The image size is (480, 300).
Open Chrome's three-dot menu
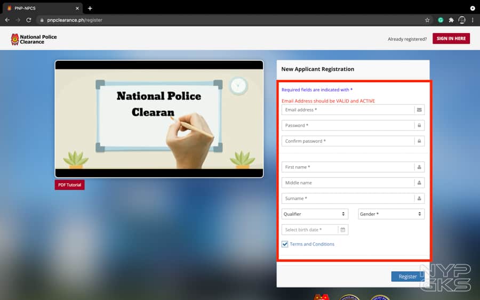coord(473,20)
